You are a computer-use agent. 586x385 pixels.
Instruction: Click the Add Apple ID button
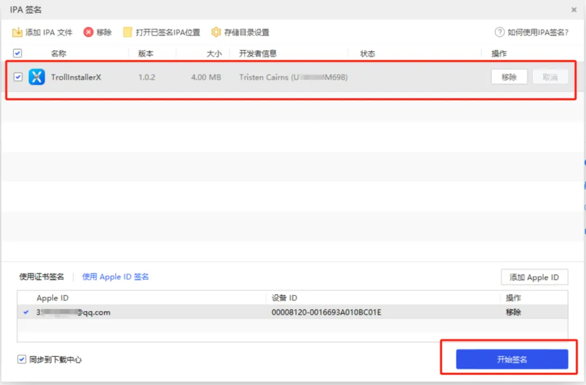(534, 277)
